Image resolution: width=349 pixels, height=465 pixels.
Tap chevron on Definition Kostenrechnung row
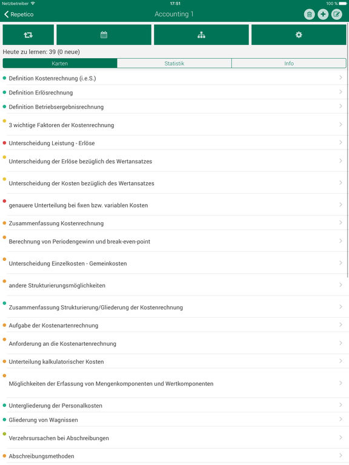(341, 77)
